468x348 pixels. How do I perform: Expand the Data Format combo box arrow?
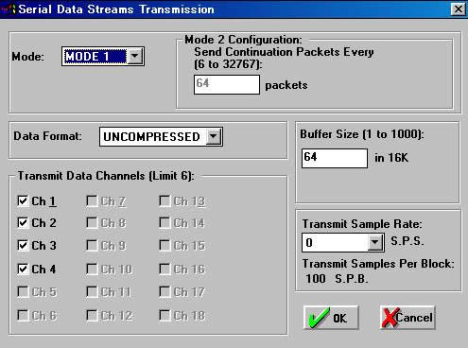[214, 136]
